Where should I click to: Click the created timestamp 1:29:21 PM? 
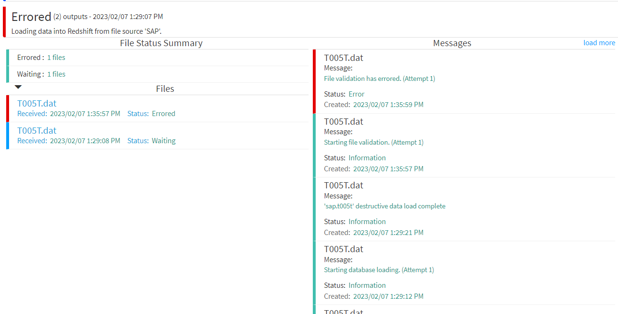tap(388, 233)
